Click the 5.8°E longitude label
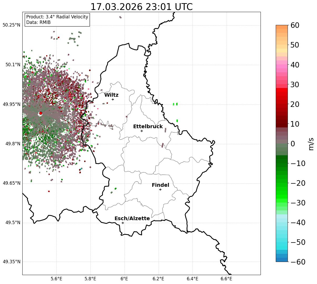317x284 pixels. 90,278
